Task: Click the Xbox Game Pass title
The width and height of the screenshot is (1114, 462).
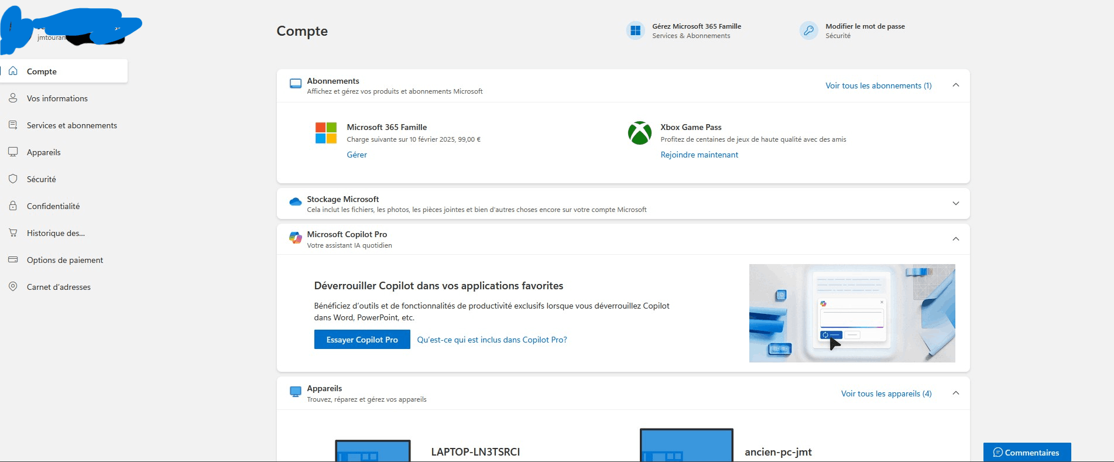Action: click(691, 127)
